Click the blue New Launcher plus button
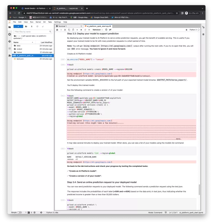 (x=18, y=27)
